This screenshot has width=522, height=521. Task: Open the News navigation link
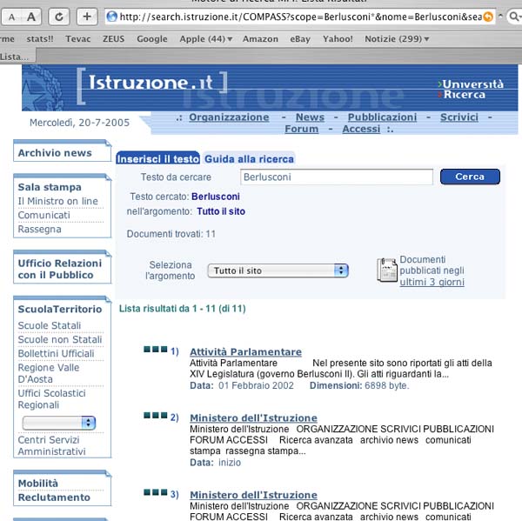(310, 117)
